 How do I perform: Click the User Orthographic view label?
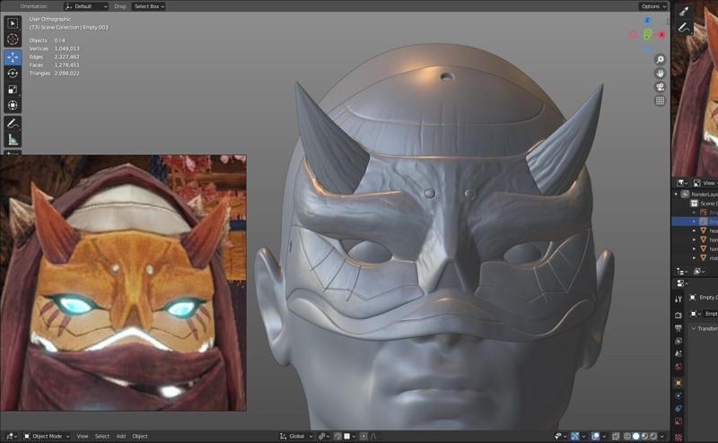click(x=50, y=19)
